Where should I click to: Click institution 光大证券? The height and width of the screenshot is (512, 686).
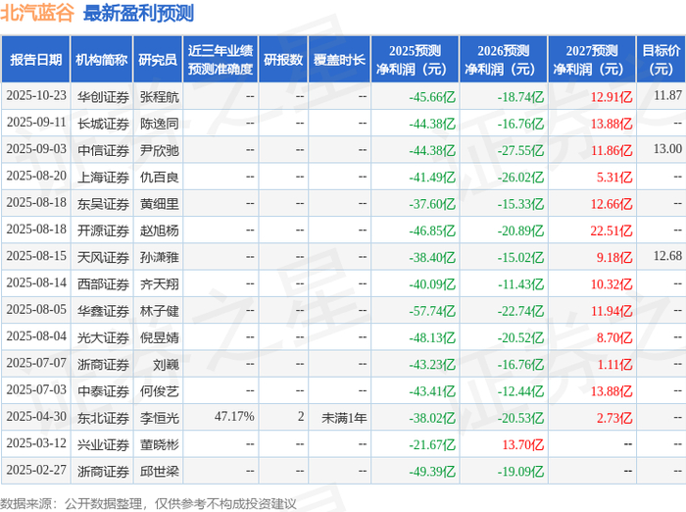coord(103,337)
